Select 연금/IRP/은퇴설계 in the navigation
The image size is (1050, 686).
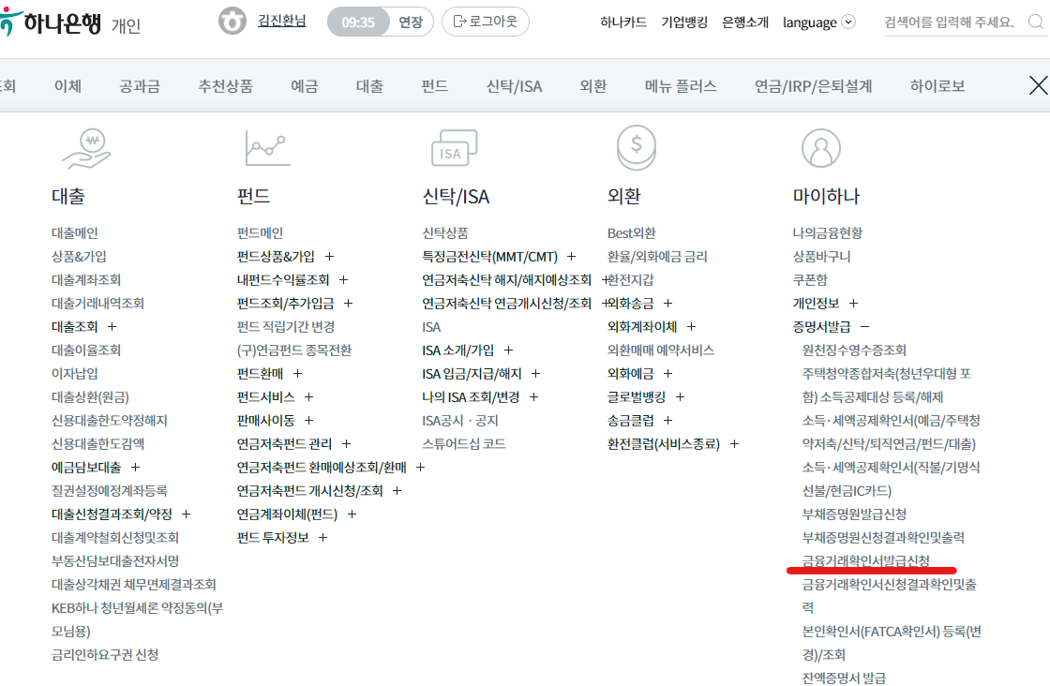click(x=813, y=85)
